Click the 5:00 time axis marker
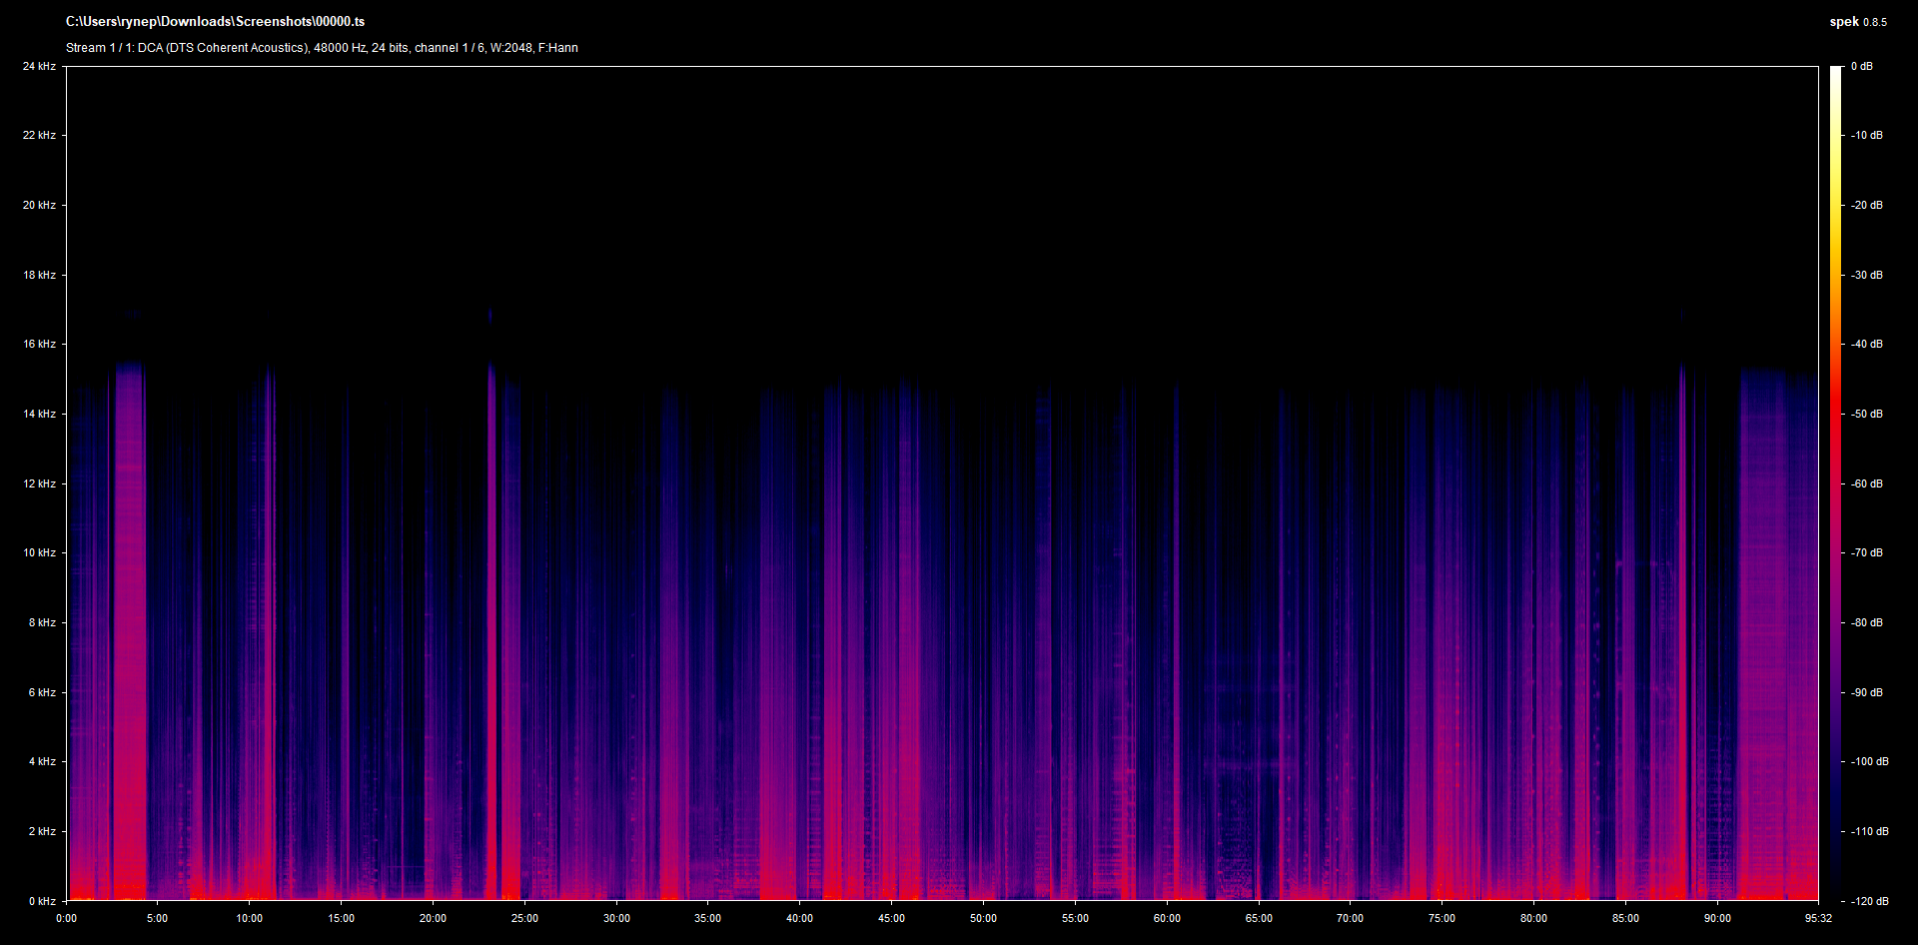Image resolution: width=1918 pixels, height=945 pixels. tap(158, 919)
